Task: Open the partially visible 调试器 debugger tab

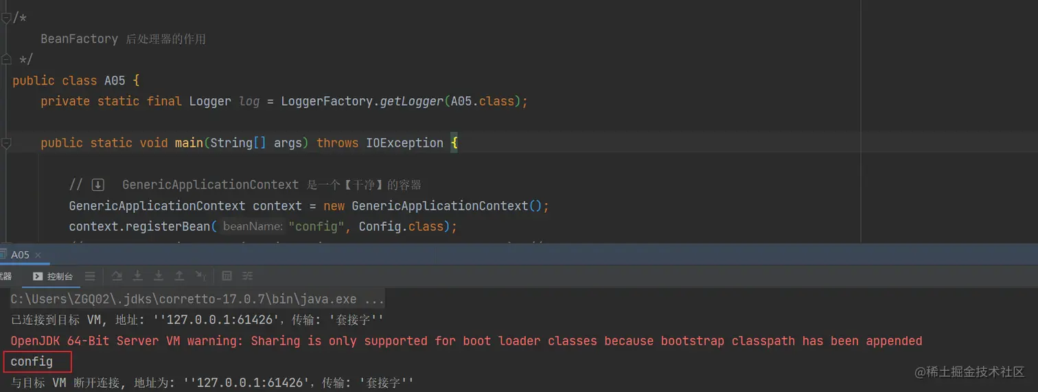Action: click(x=5, y=276)
